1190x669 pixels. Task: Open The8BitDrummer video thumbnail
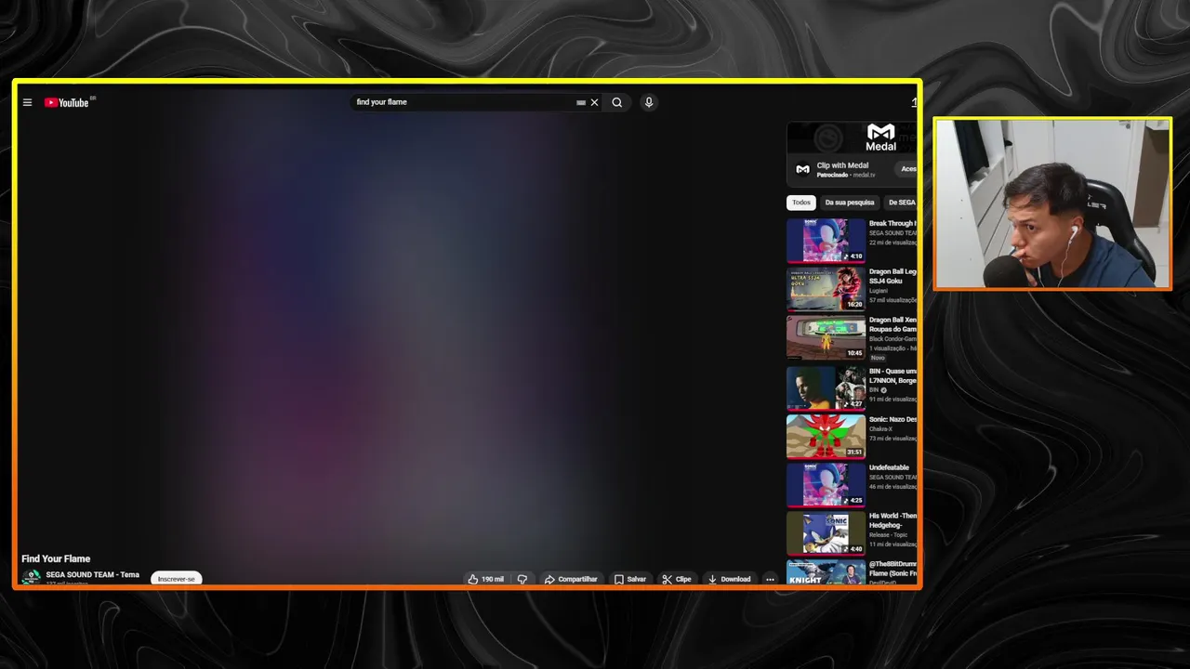tap(826, 572)
